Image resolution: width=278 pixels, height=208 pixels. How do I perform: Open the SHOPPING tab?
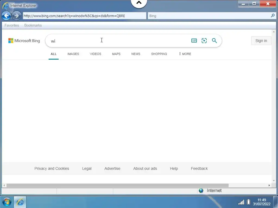159,54
